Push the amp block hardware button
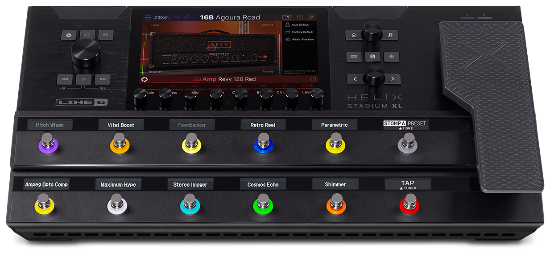Image resolution: width=550 pixels, height=253 pixels. 354,57
